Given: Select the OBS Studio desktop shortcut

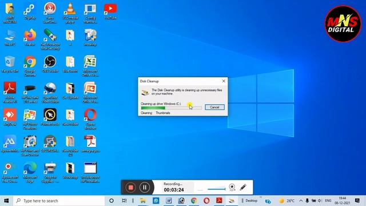Looking at the screenshot, I should point(50,64).
